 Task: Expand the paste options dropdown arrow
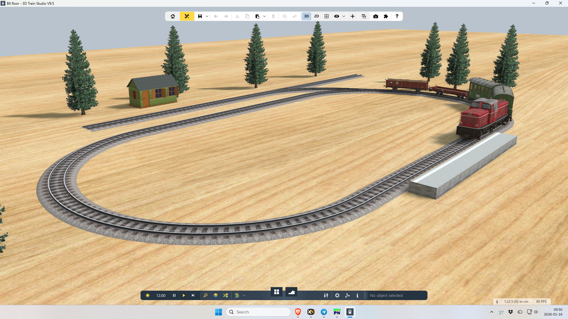tap(264, 16)
